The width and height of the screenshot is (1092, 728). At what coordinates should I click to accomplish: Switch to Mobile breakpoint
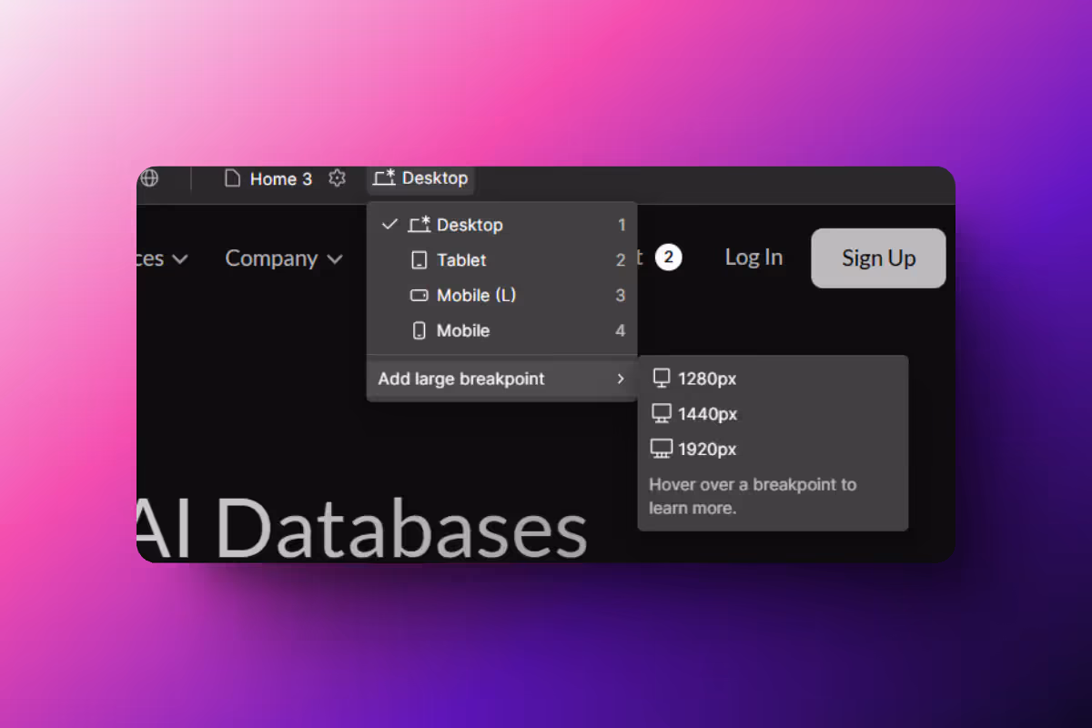501,331
